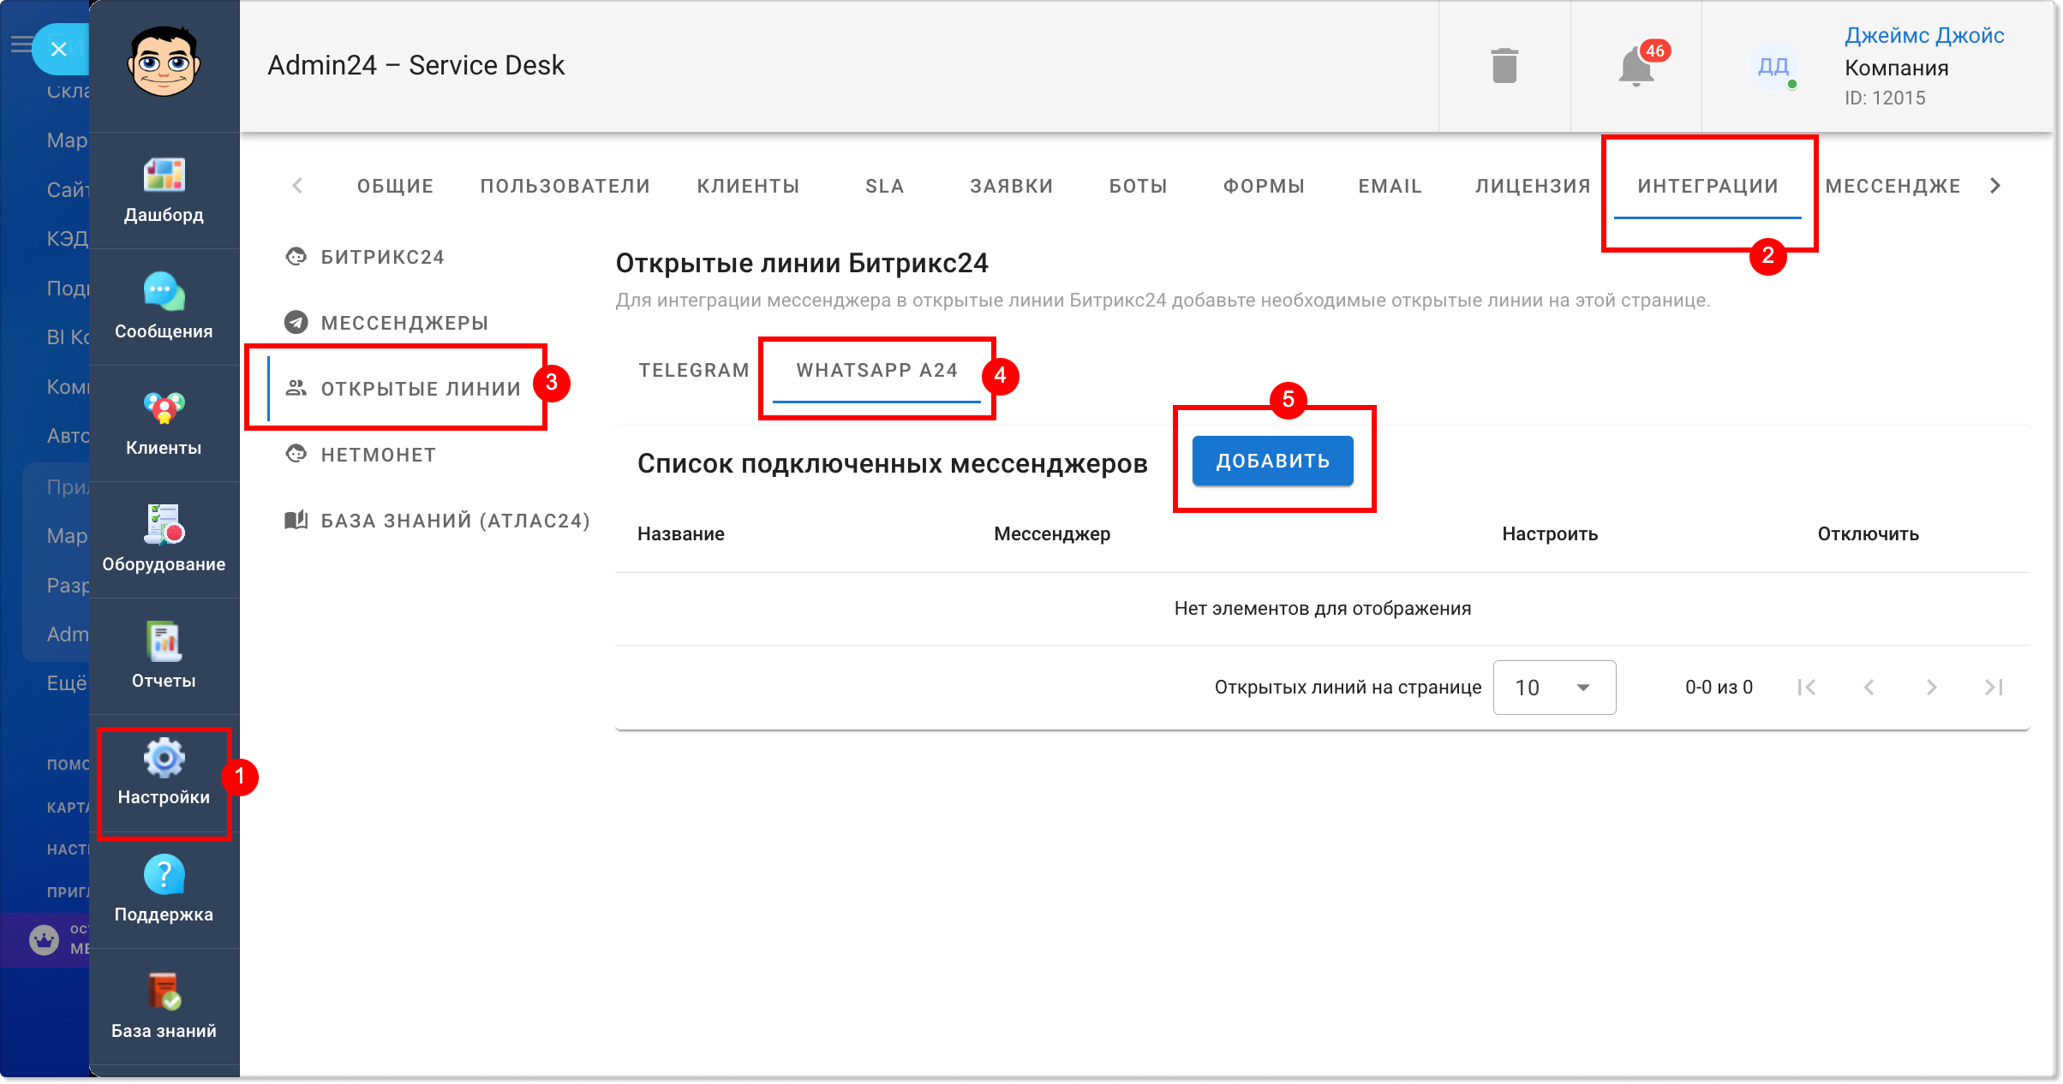
Task: Switch to the Боты tab
Action: (1139, 186)
